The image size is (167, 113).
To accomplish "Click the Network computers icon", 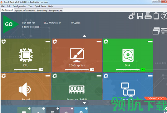I will tap(128, 89).
